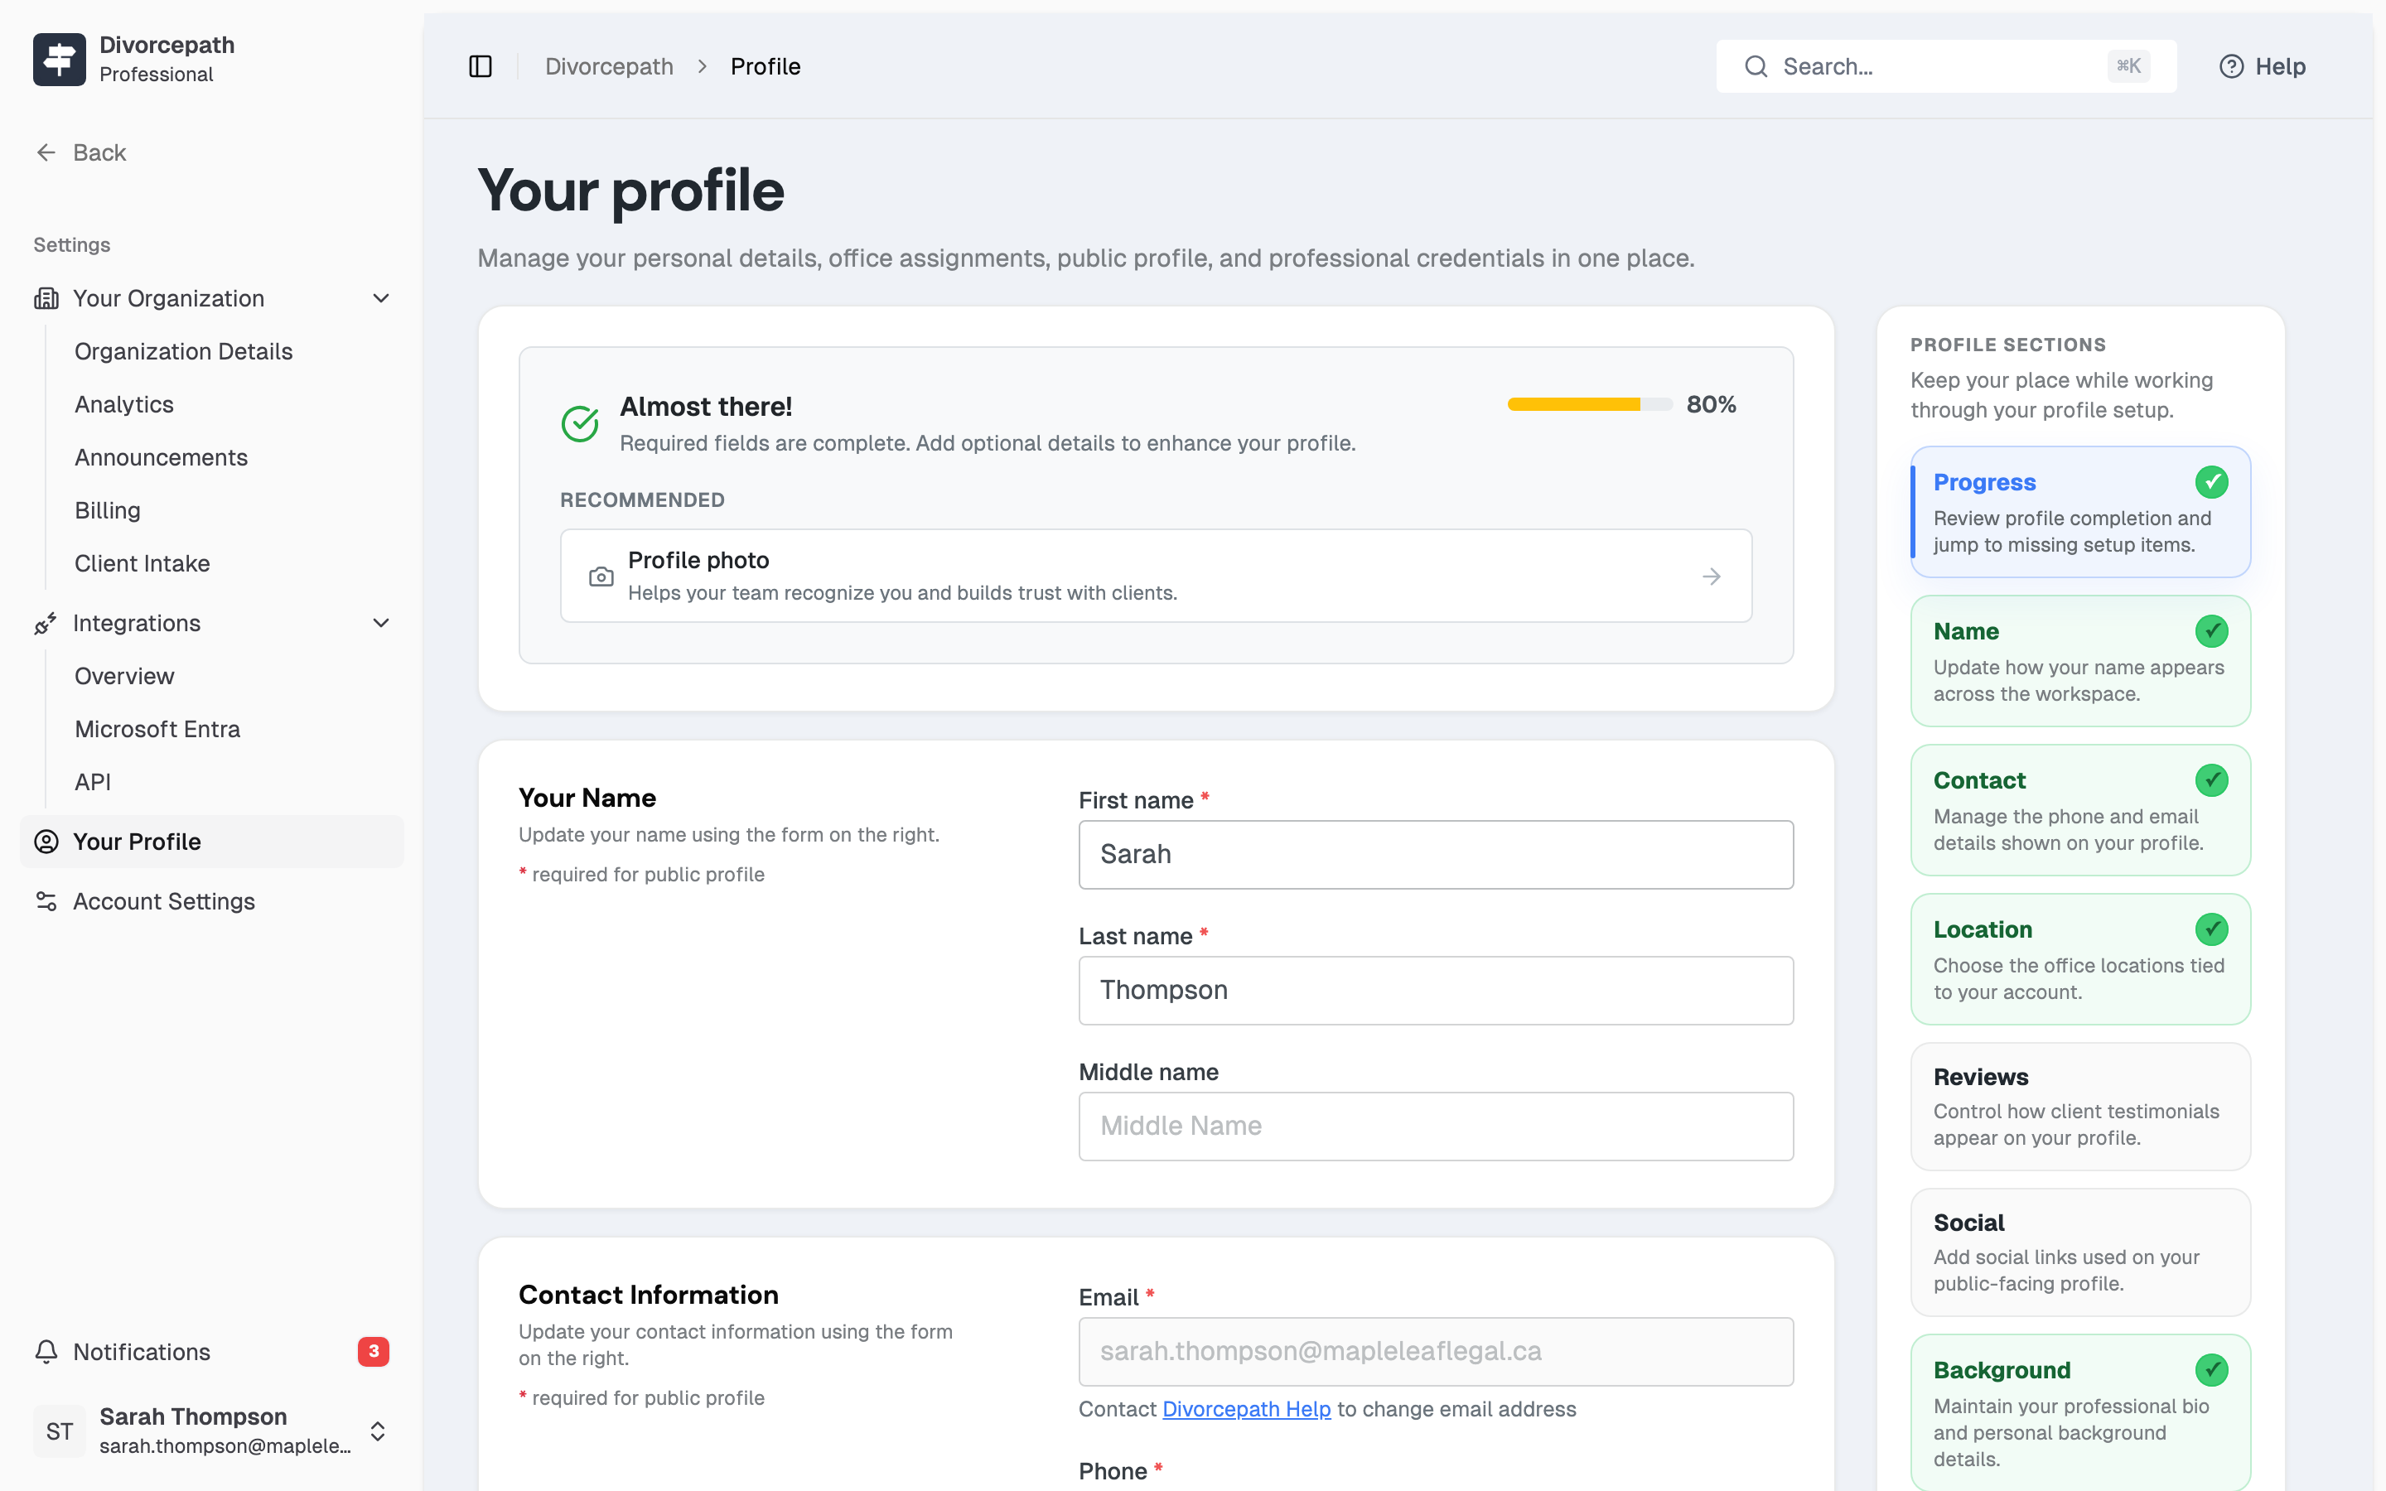This screenshot has width=2386, height=1491.
Task: Collapse the Your Organization section chevron
Action: pos(382,298)
